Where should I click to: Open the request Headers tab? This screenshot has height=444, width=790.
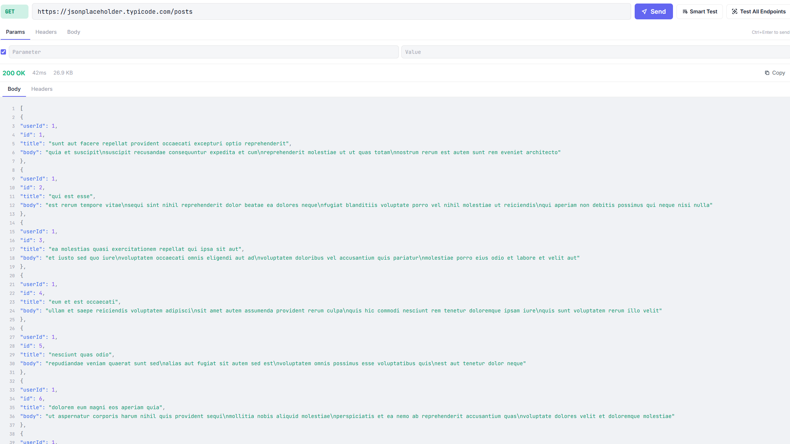pos(46,32)
